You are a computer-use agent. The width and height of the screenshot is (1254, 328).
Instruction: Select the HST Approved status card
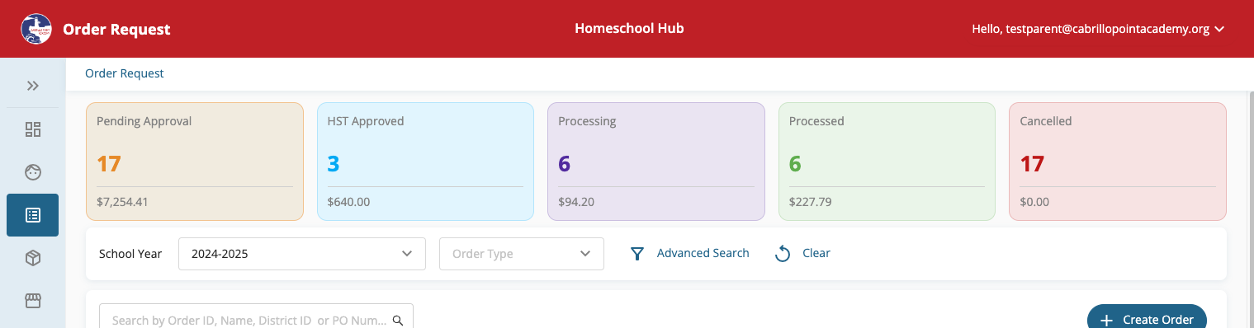425,162
